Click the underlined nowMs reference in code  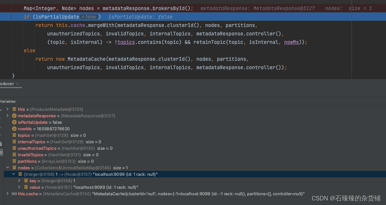click(291, 42)
